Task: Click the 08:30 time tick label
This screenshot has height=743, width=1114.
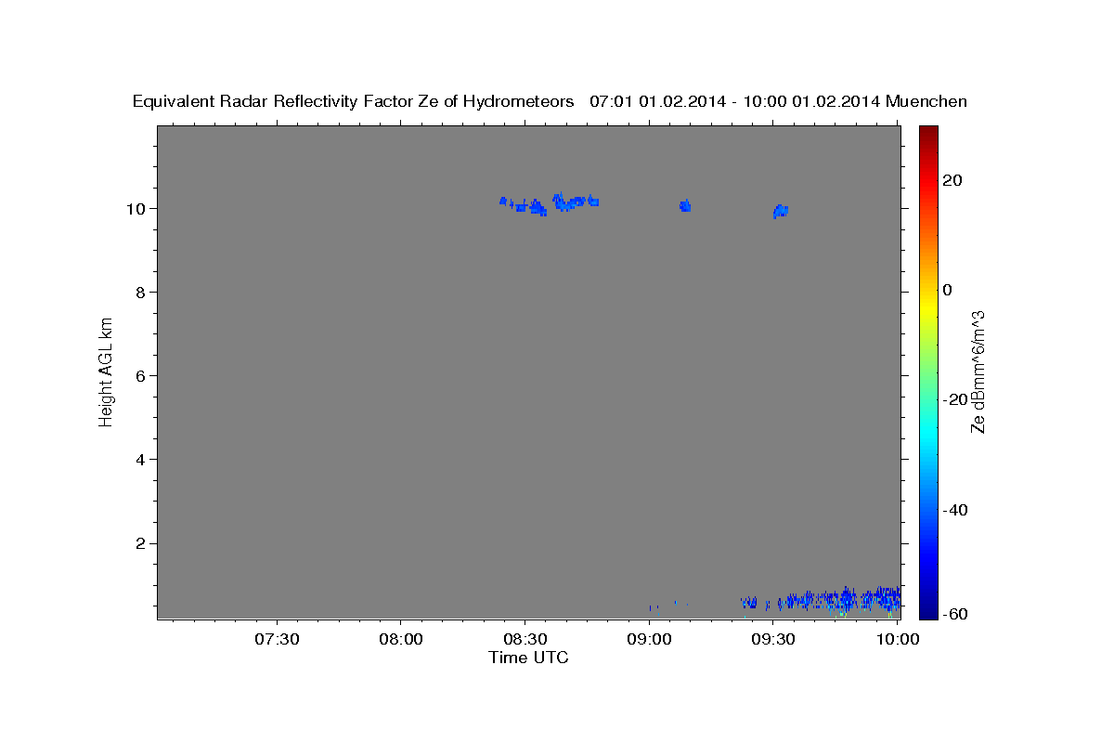Action: 525,640
